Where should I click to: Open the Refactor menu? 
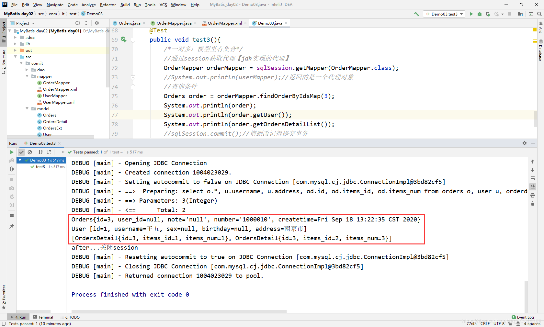coord(108,5)
